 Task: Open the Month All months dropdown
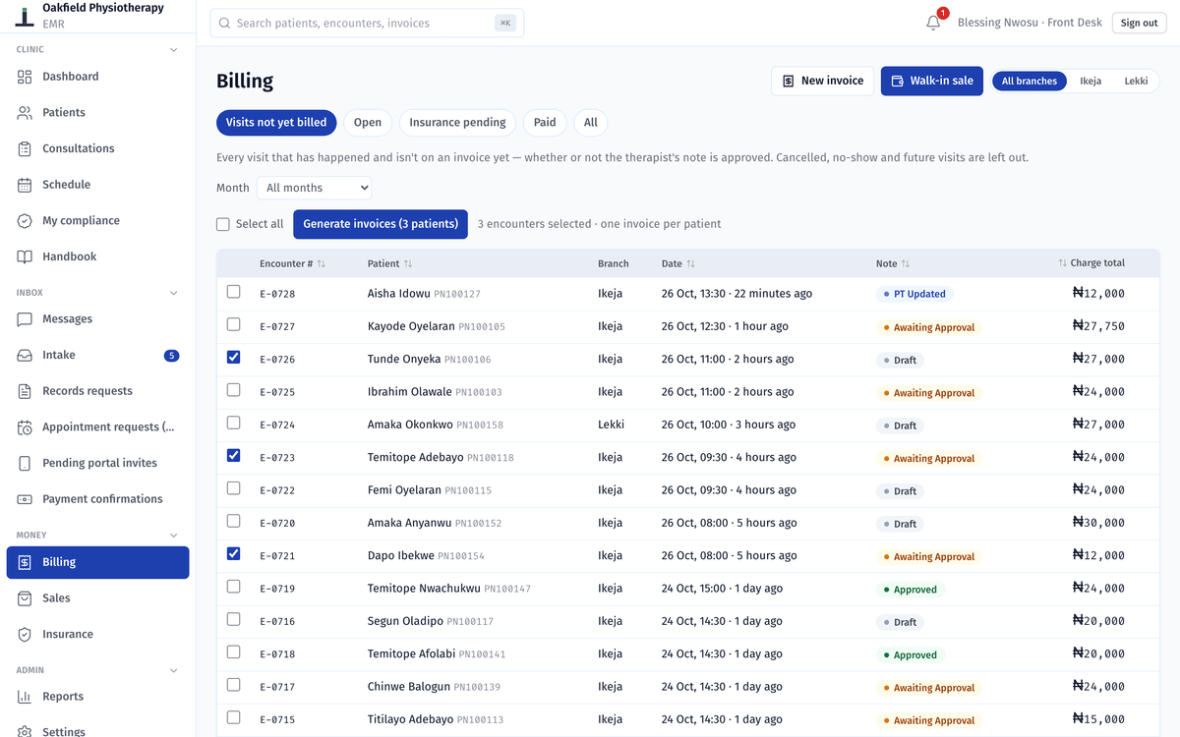pos(314,188)
